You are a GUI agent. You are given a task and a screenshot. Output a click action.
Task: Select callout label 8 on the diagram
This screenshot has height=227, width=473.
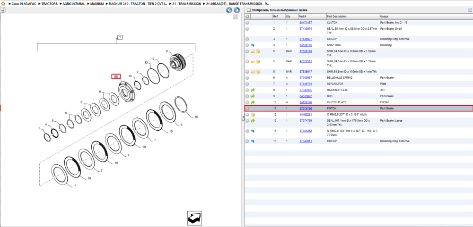coord(181,124)
